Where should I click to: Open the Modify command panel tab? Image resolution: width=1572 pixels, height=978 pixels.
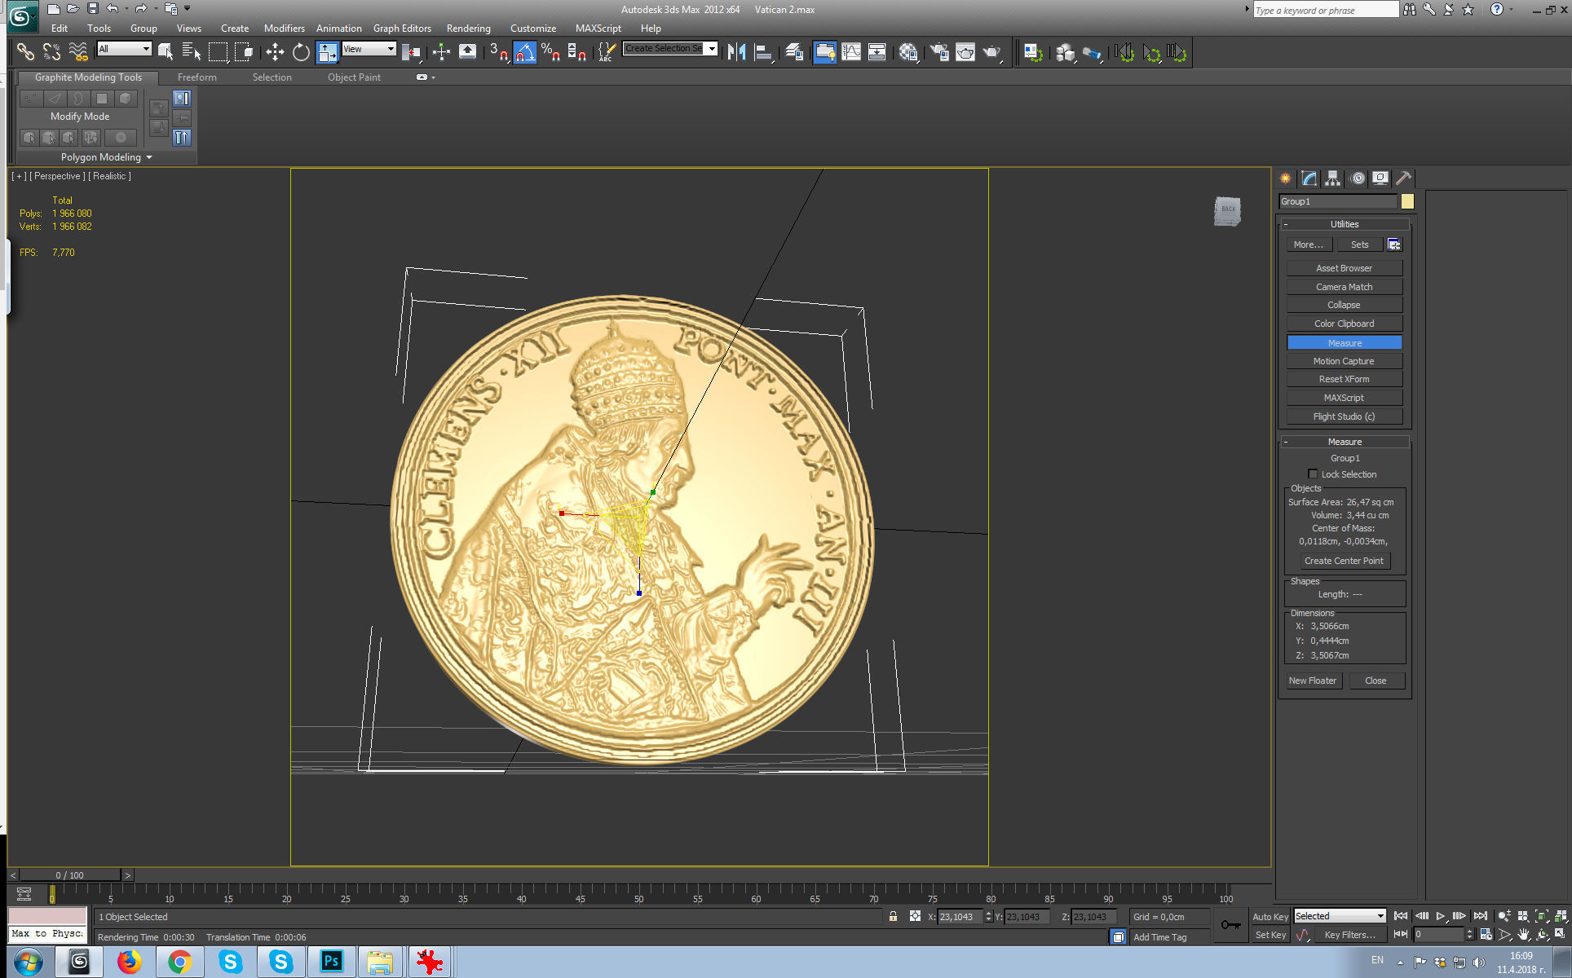(x=1309, y=178)
